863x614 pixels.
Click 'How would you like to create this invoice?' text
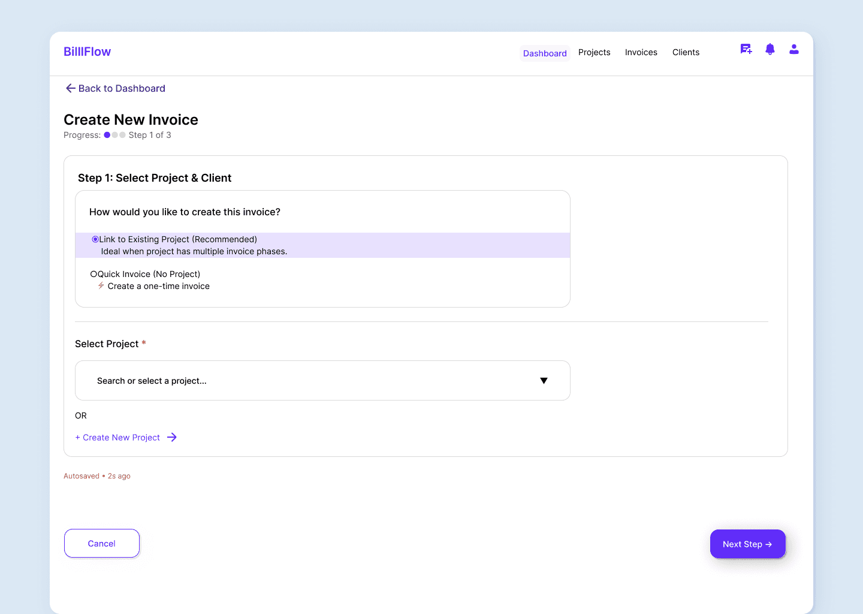(x=185, y=212)
